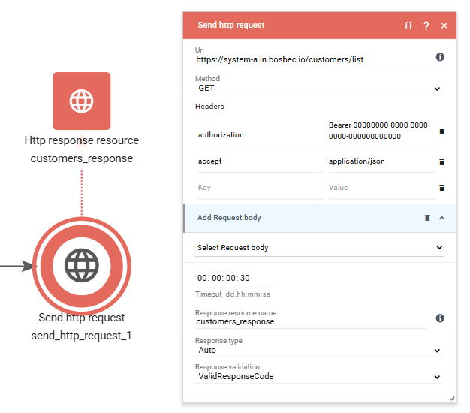Close the Send http request panel
470x413 pixels.
(444, 26)
